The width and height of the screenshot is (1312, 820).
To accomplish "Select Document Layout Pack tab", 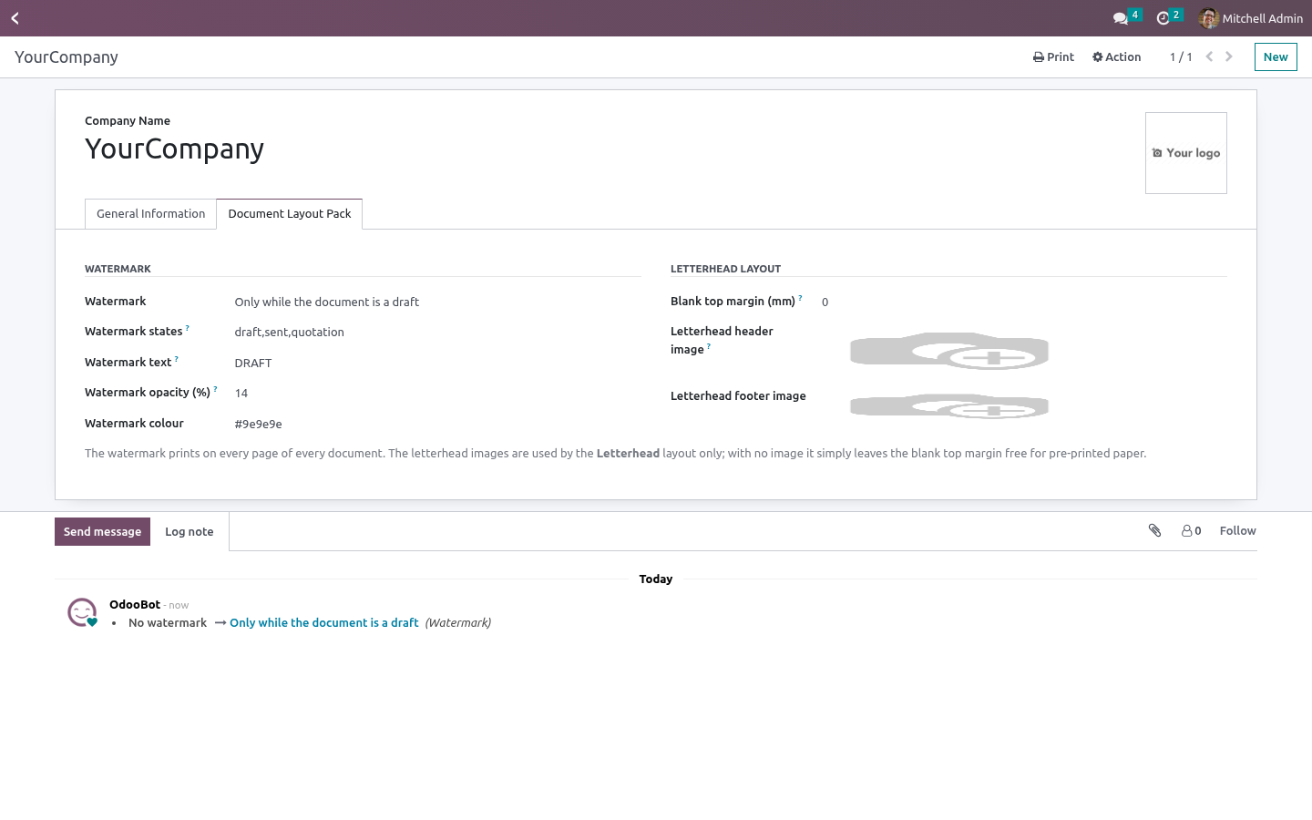I will point(290,214).
